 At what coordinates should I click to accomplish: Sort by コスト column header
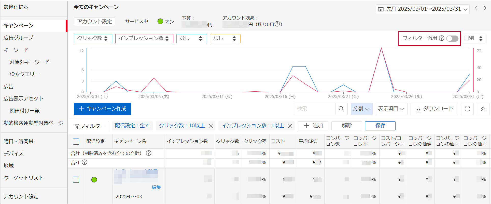click(x=278, y=141)
